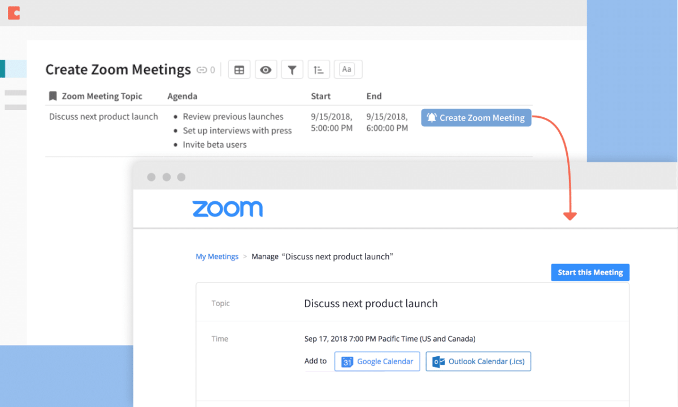The height and width of the screenshot is (407, 678).
Task: Select the table view icon
Action: [x=239, y=69]
